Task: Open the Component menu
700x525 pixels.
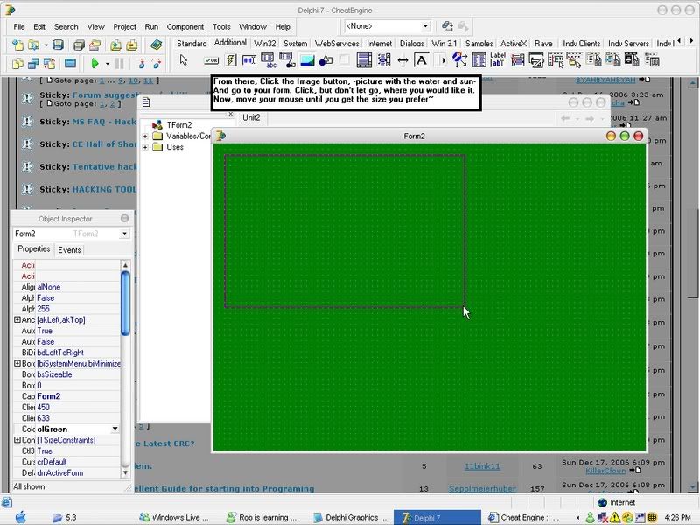Action: tap(185, 27)
